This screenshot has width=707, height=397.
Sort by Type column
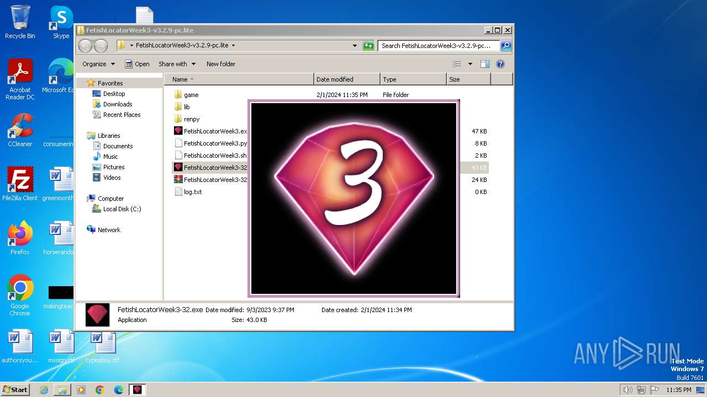click(x=413, y=79)
